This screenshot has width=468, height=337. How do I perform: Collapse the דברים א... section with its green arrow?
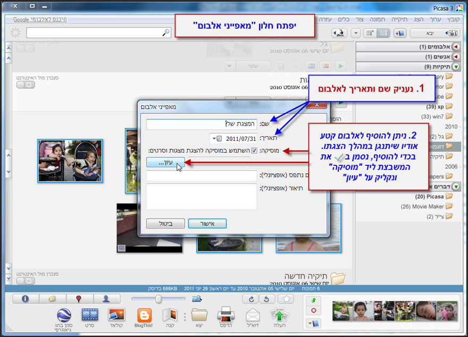click(x=456, y=187)
